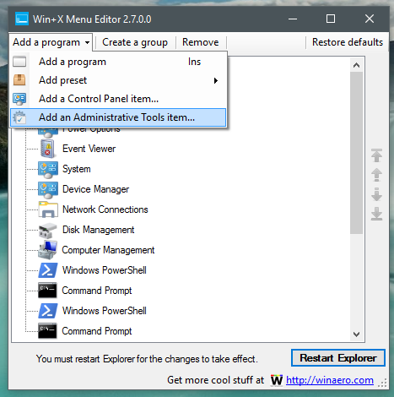394x397 pixels.
Task: Click the scroll up arrow of the list
Action: pos(356,65)
